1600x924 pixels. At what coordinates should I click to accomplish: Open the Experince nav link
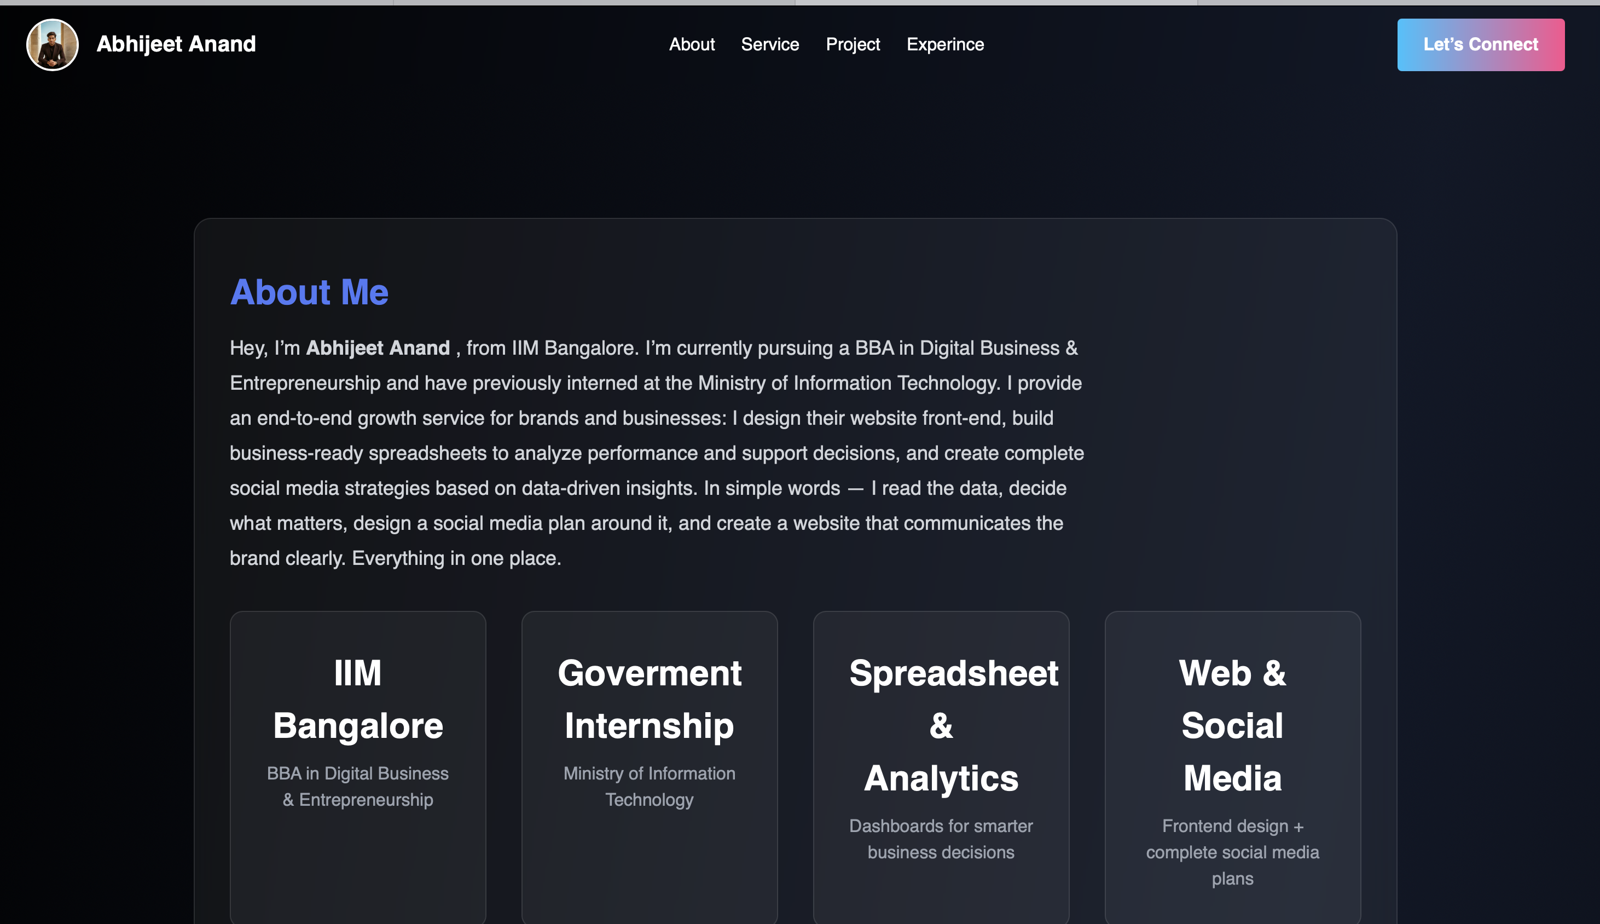(x=944, y=44)
